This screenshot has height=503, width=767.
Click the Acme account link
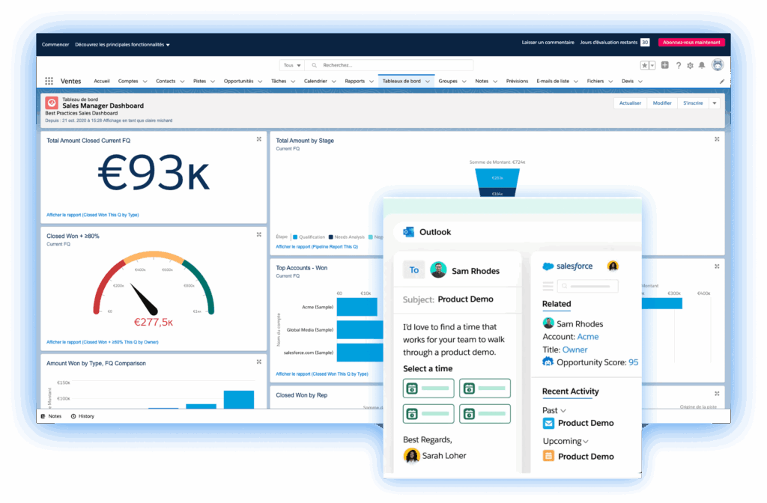(x=587, y=337)
